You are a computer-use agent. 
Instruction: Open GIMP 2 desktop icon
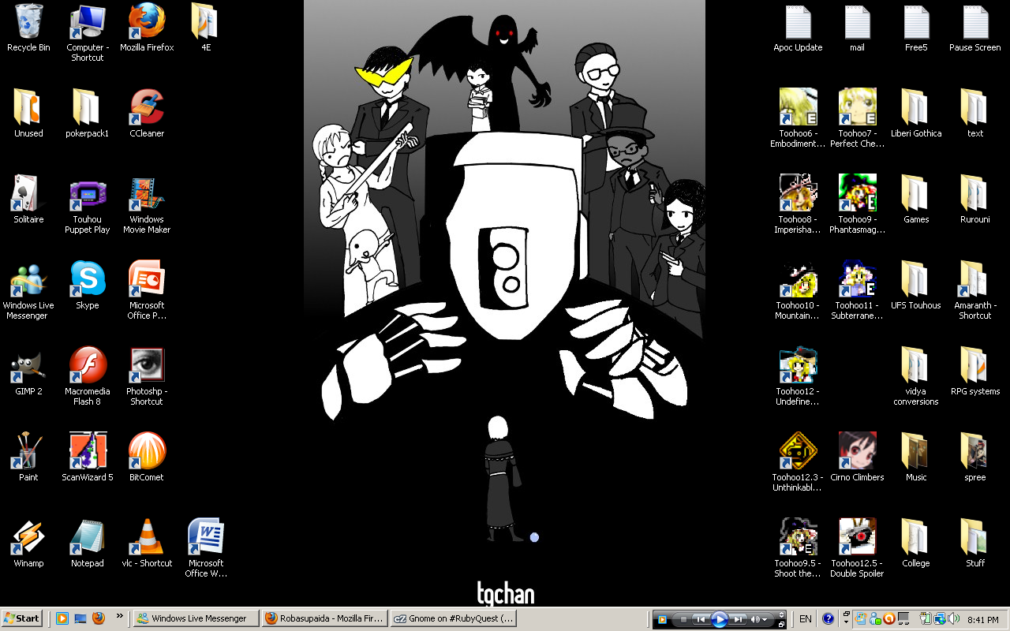pos(28,365)
